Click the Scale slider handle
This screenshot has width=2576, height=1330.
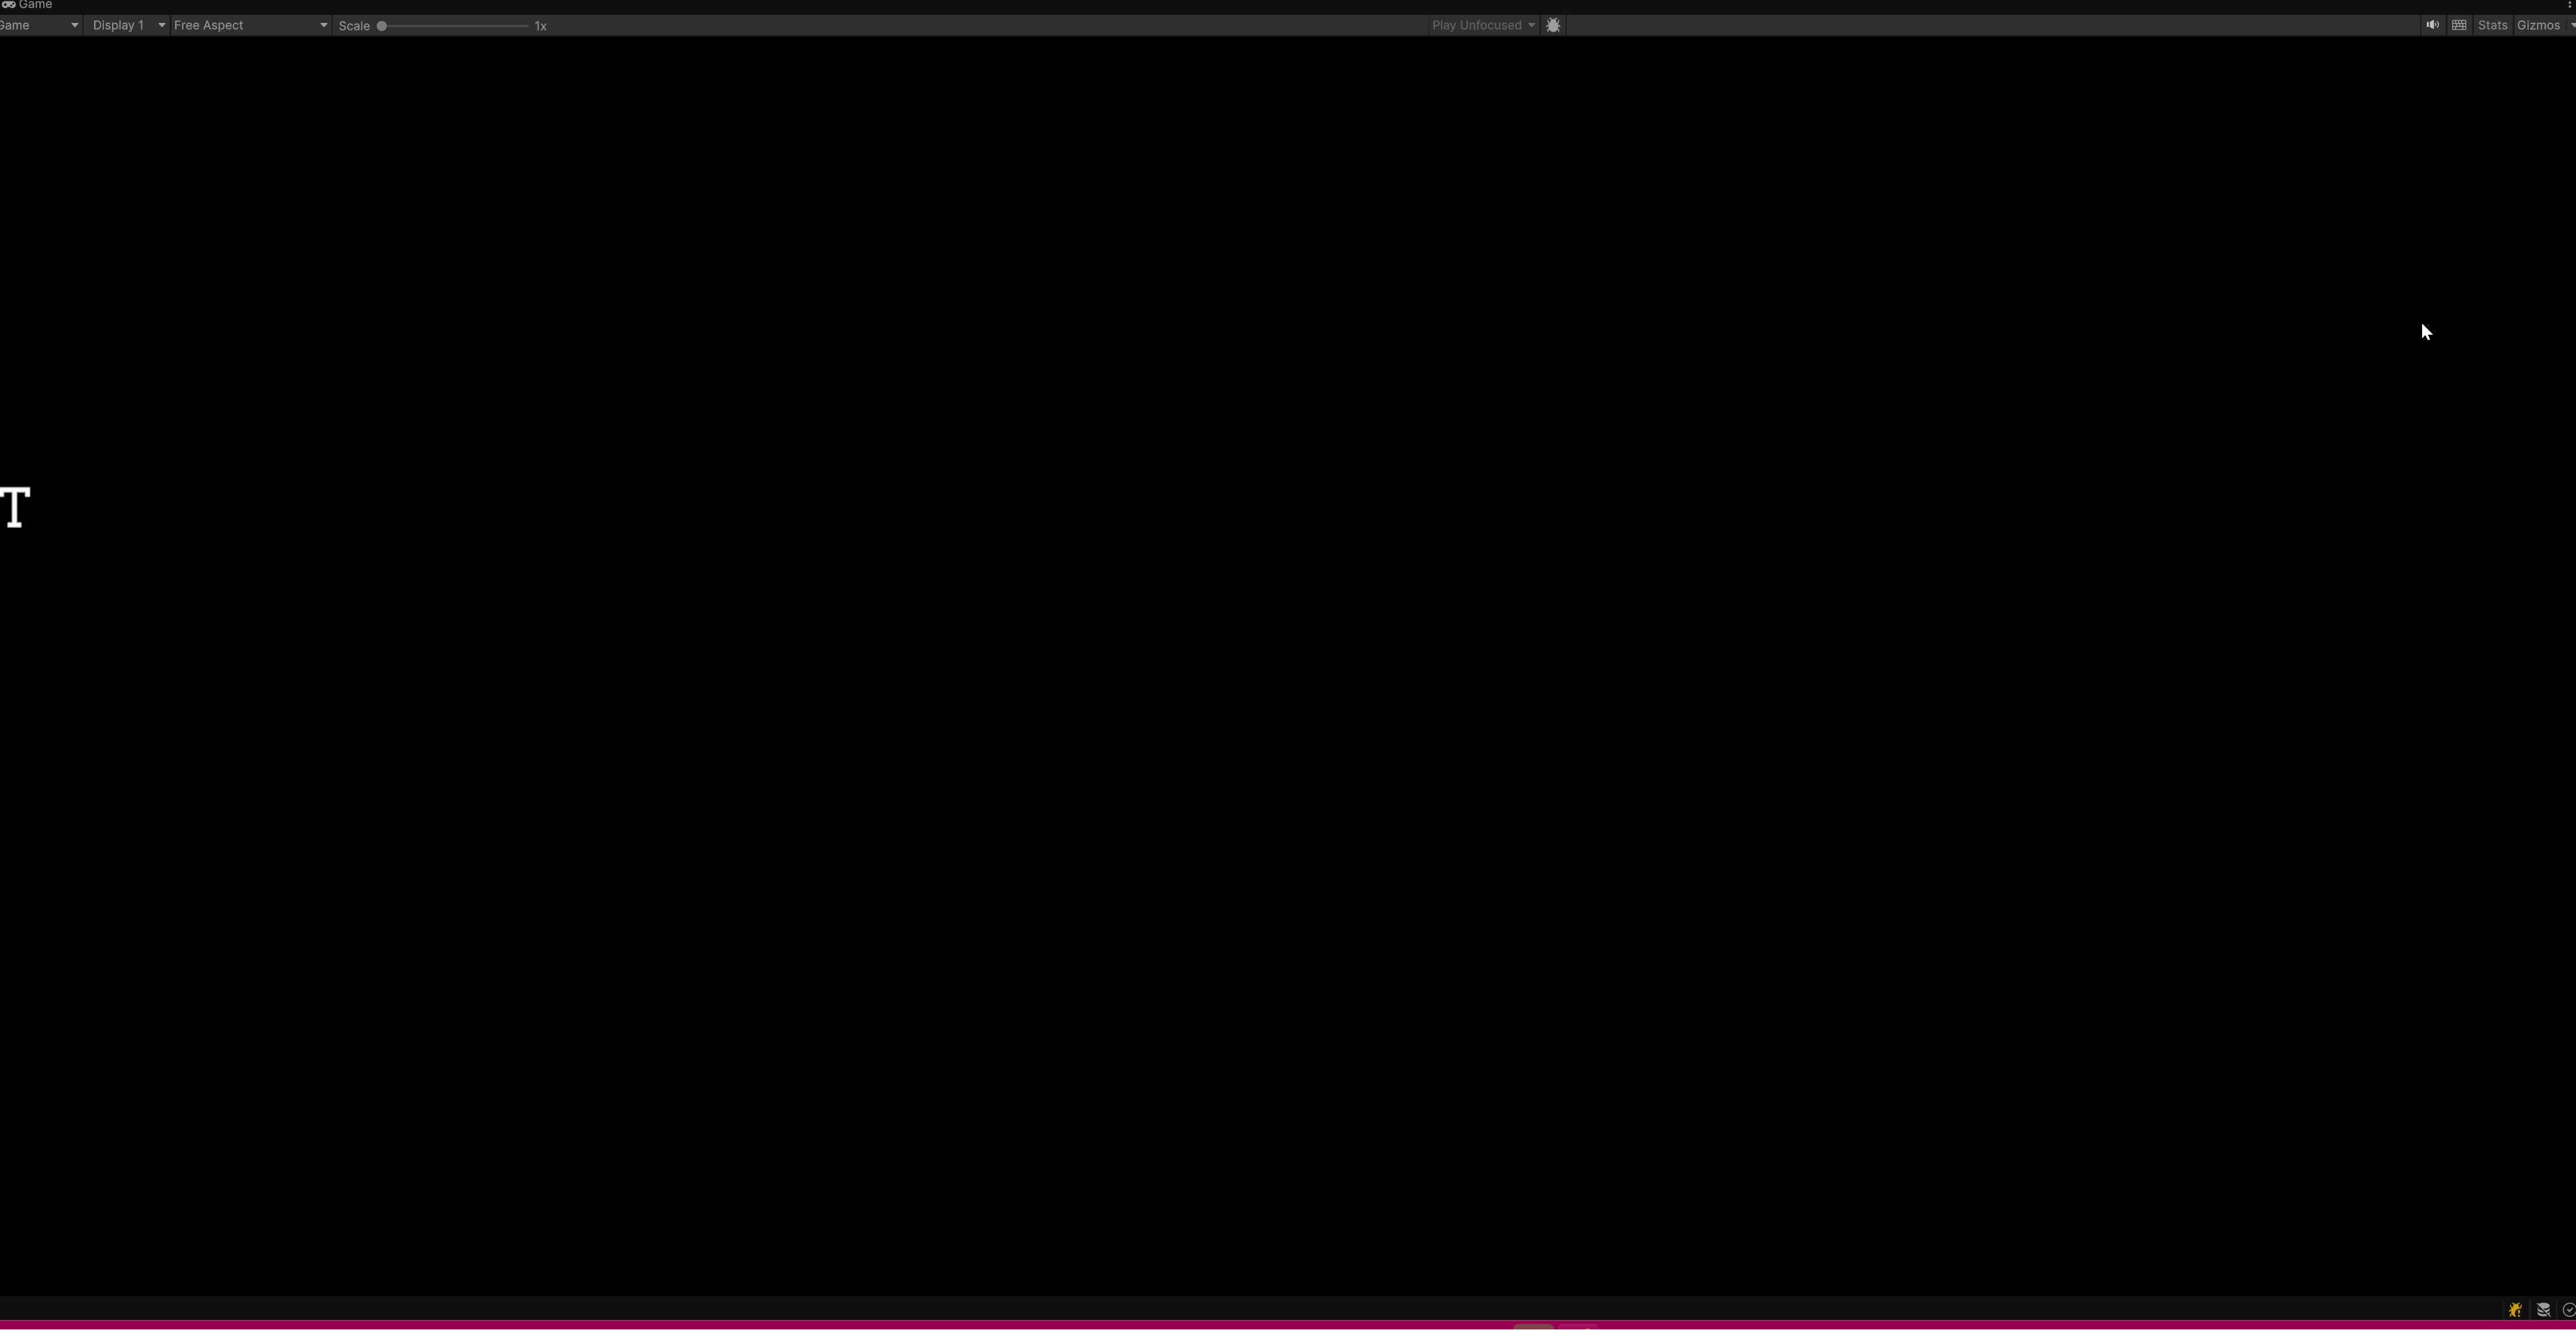click(381, 26)
